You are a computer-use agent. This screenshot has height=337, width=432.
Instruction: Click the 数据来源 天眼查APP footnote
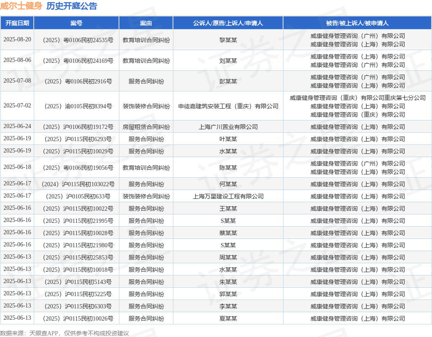click(x=65, y=333)
